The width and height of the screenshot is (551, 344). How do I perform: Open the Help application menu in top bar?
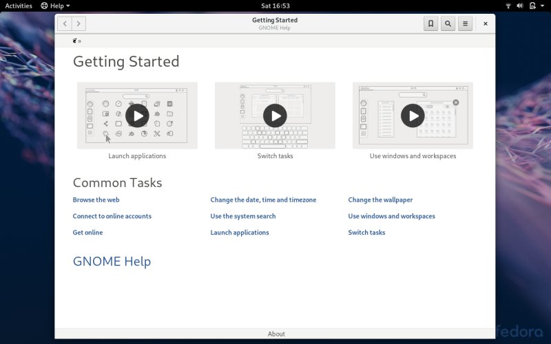(55, 6)
